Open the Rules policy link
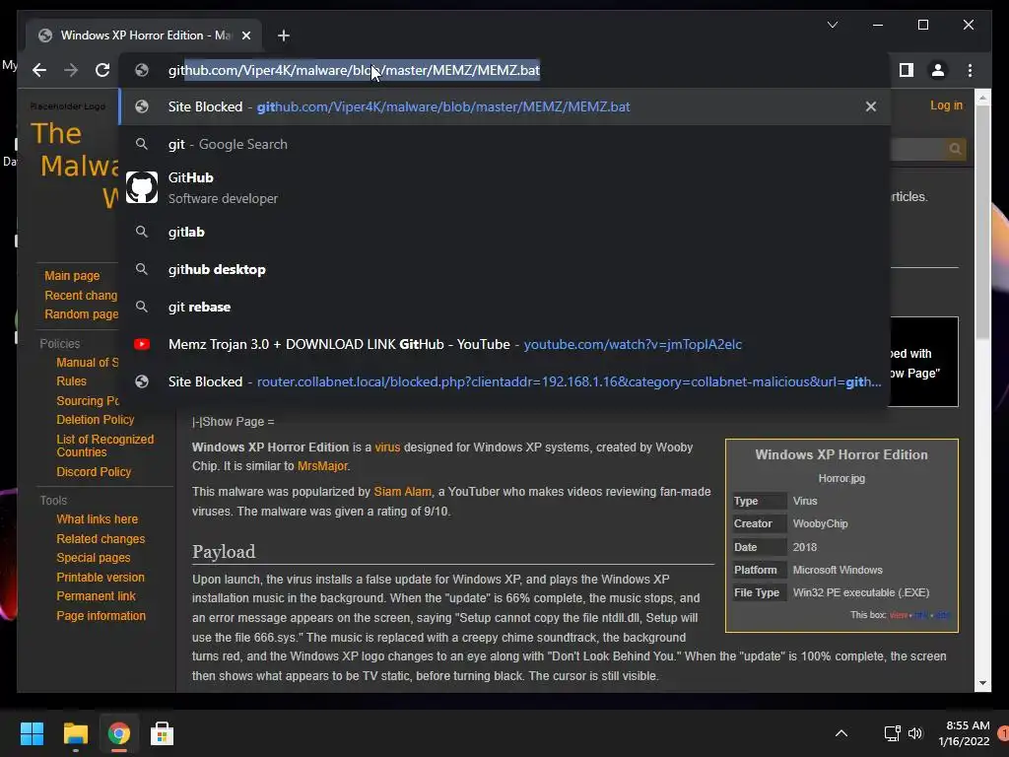Viewport: 1009px width, 757px height. 71,381
